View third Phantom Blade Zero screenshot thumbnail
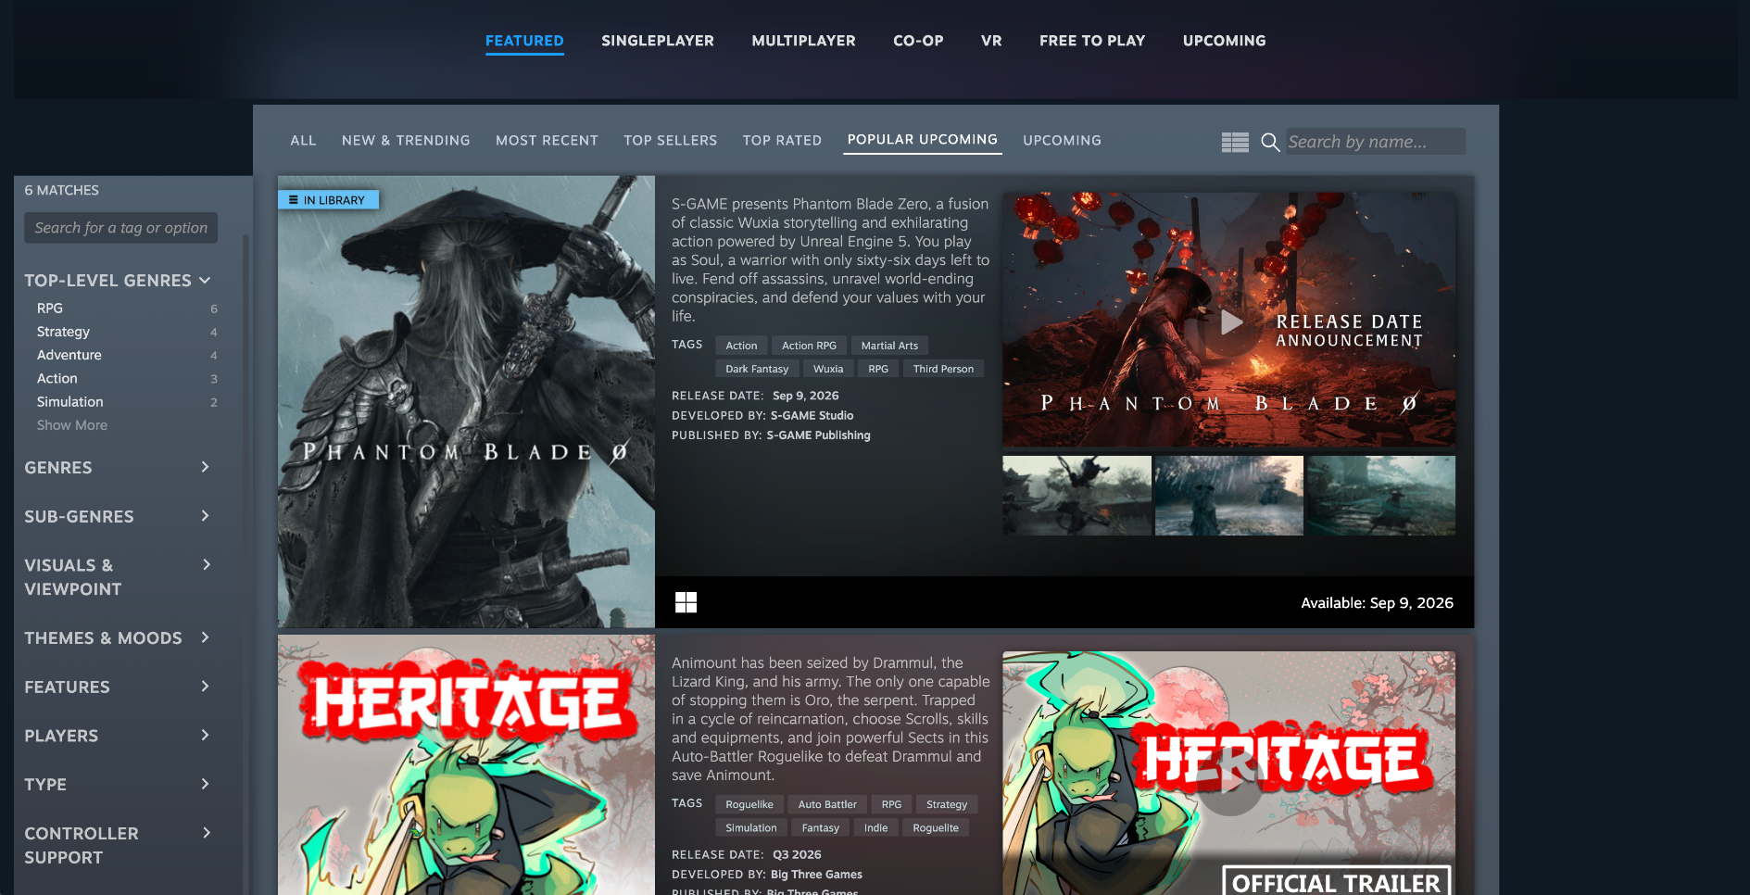The image size is (1750, 895). (x=1380, y=496)
